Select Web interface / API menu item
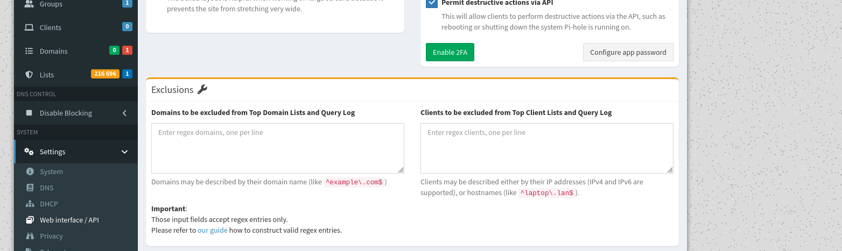Screen dimensions: 842x251 (x=69, y=220)
